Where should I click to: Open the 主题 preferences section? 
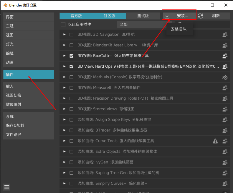coord(29,26)
